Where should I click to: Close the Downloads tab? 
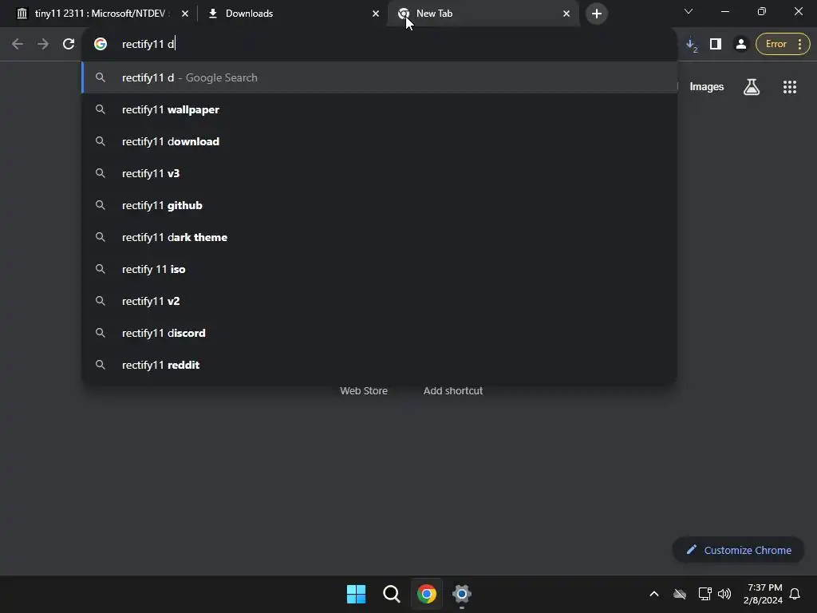tap(376, 14)
